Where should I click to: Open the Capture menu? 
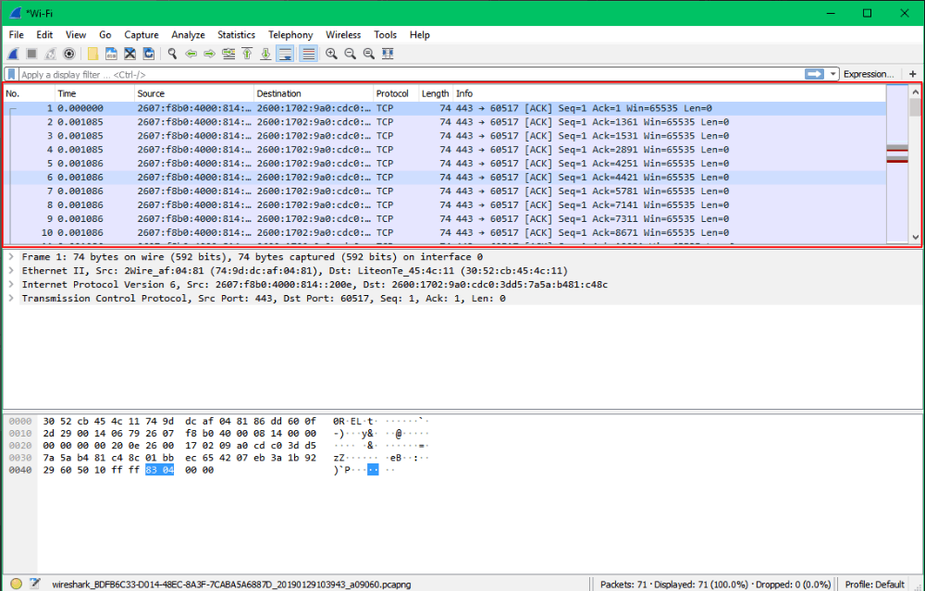(141, 35)
